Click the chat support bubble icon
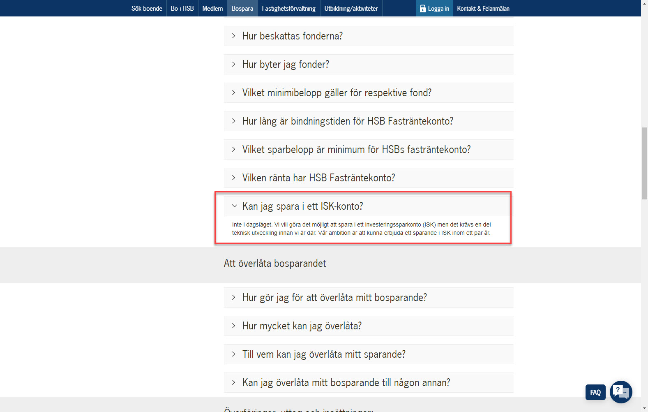Screen dimensions: 648x412 (x=621, y=392)
